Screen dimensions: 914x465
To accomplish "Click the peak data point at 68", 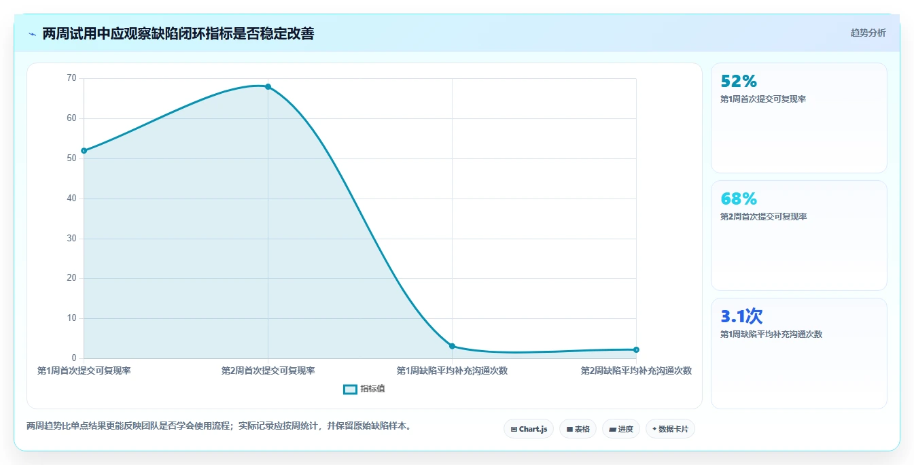I will [268, 86].
